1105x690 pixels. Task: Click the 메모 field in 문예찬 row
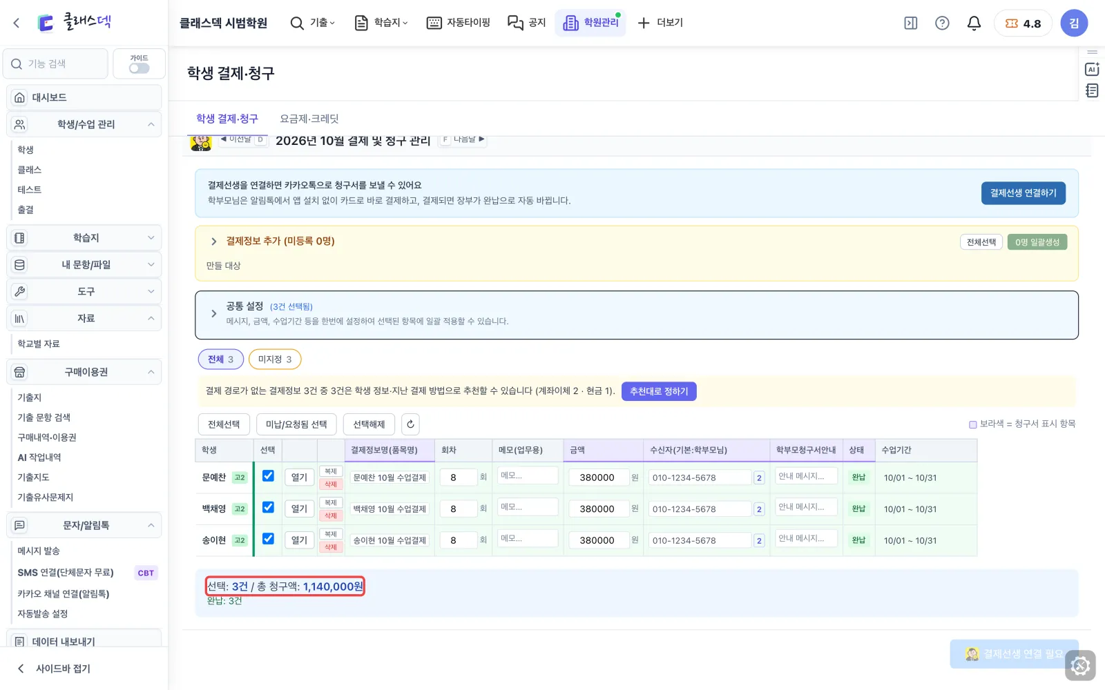click(x=528, y=475)
